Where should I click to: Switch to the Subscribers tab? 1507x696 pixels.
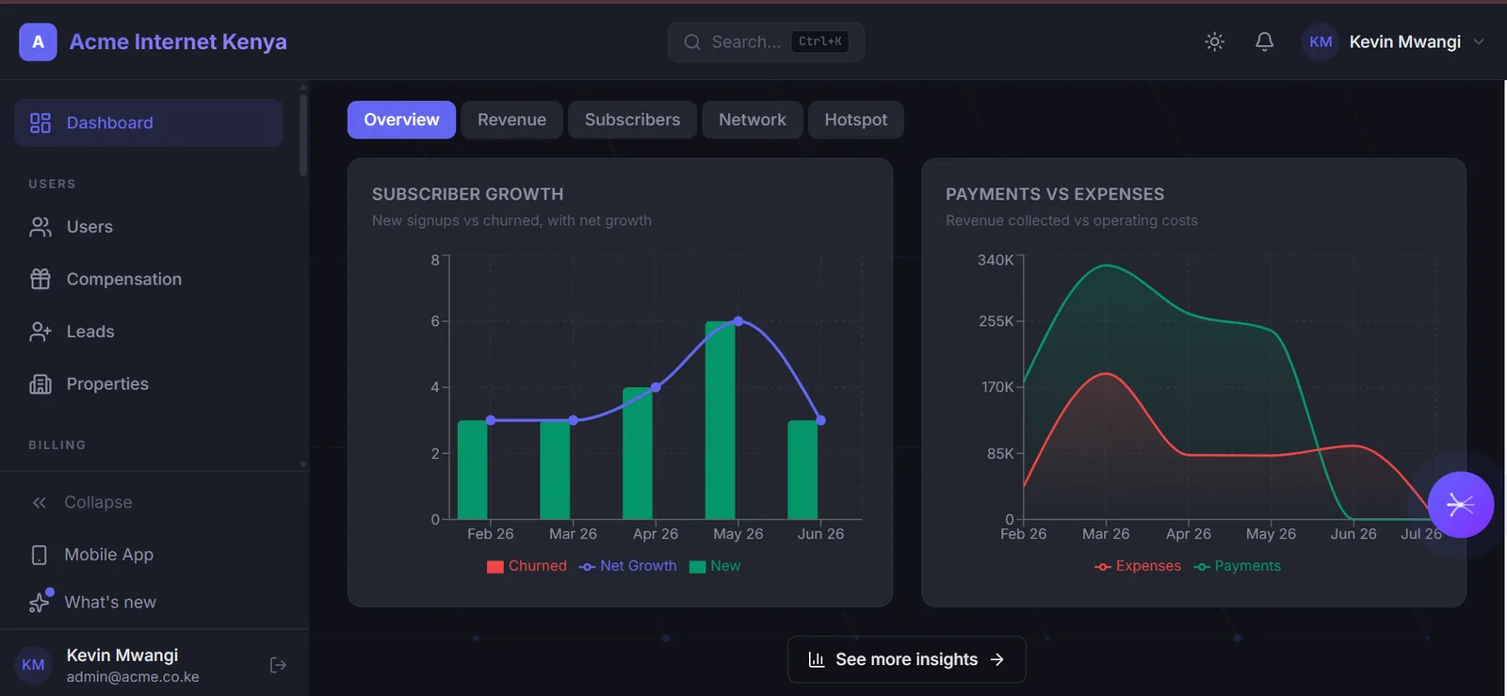point(632,120)
